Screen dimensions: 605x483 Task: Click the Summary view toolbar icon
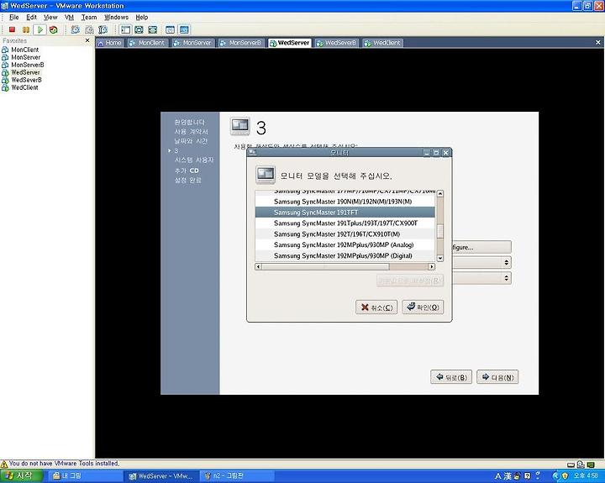170,29
